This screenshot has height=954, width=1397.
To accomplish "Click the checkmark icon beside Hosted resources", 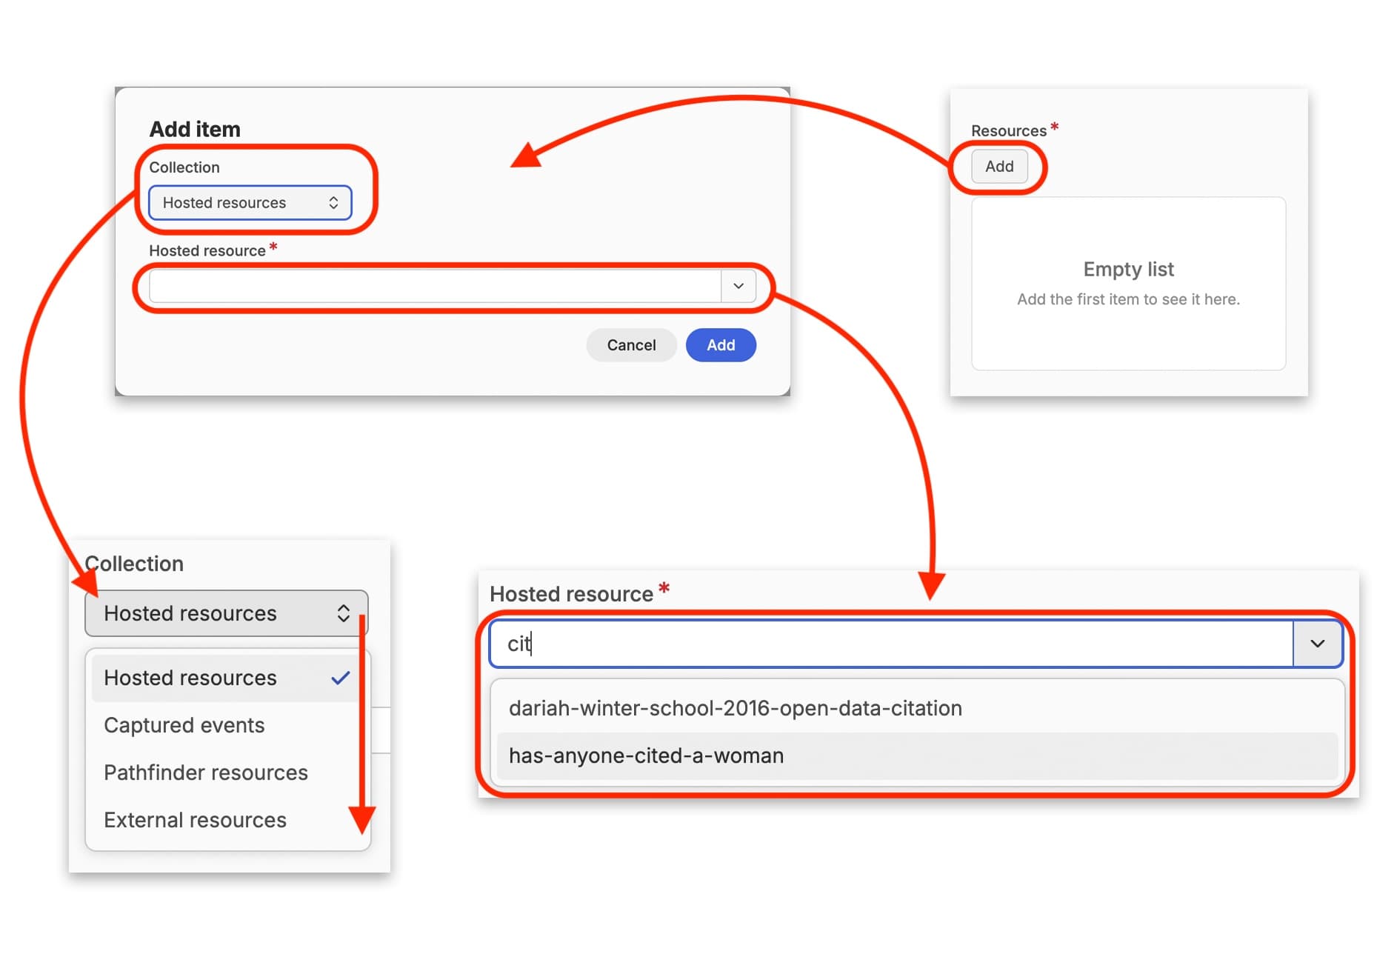I will tap(340, 678).
